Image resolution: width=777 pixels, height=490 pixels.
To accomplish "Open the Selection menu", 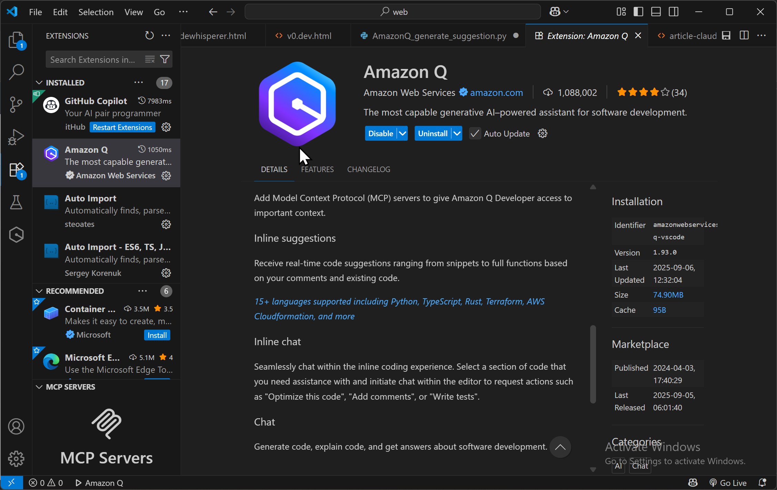I will tap(96, 12).
